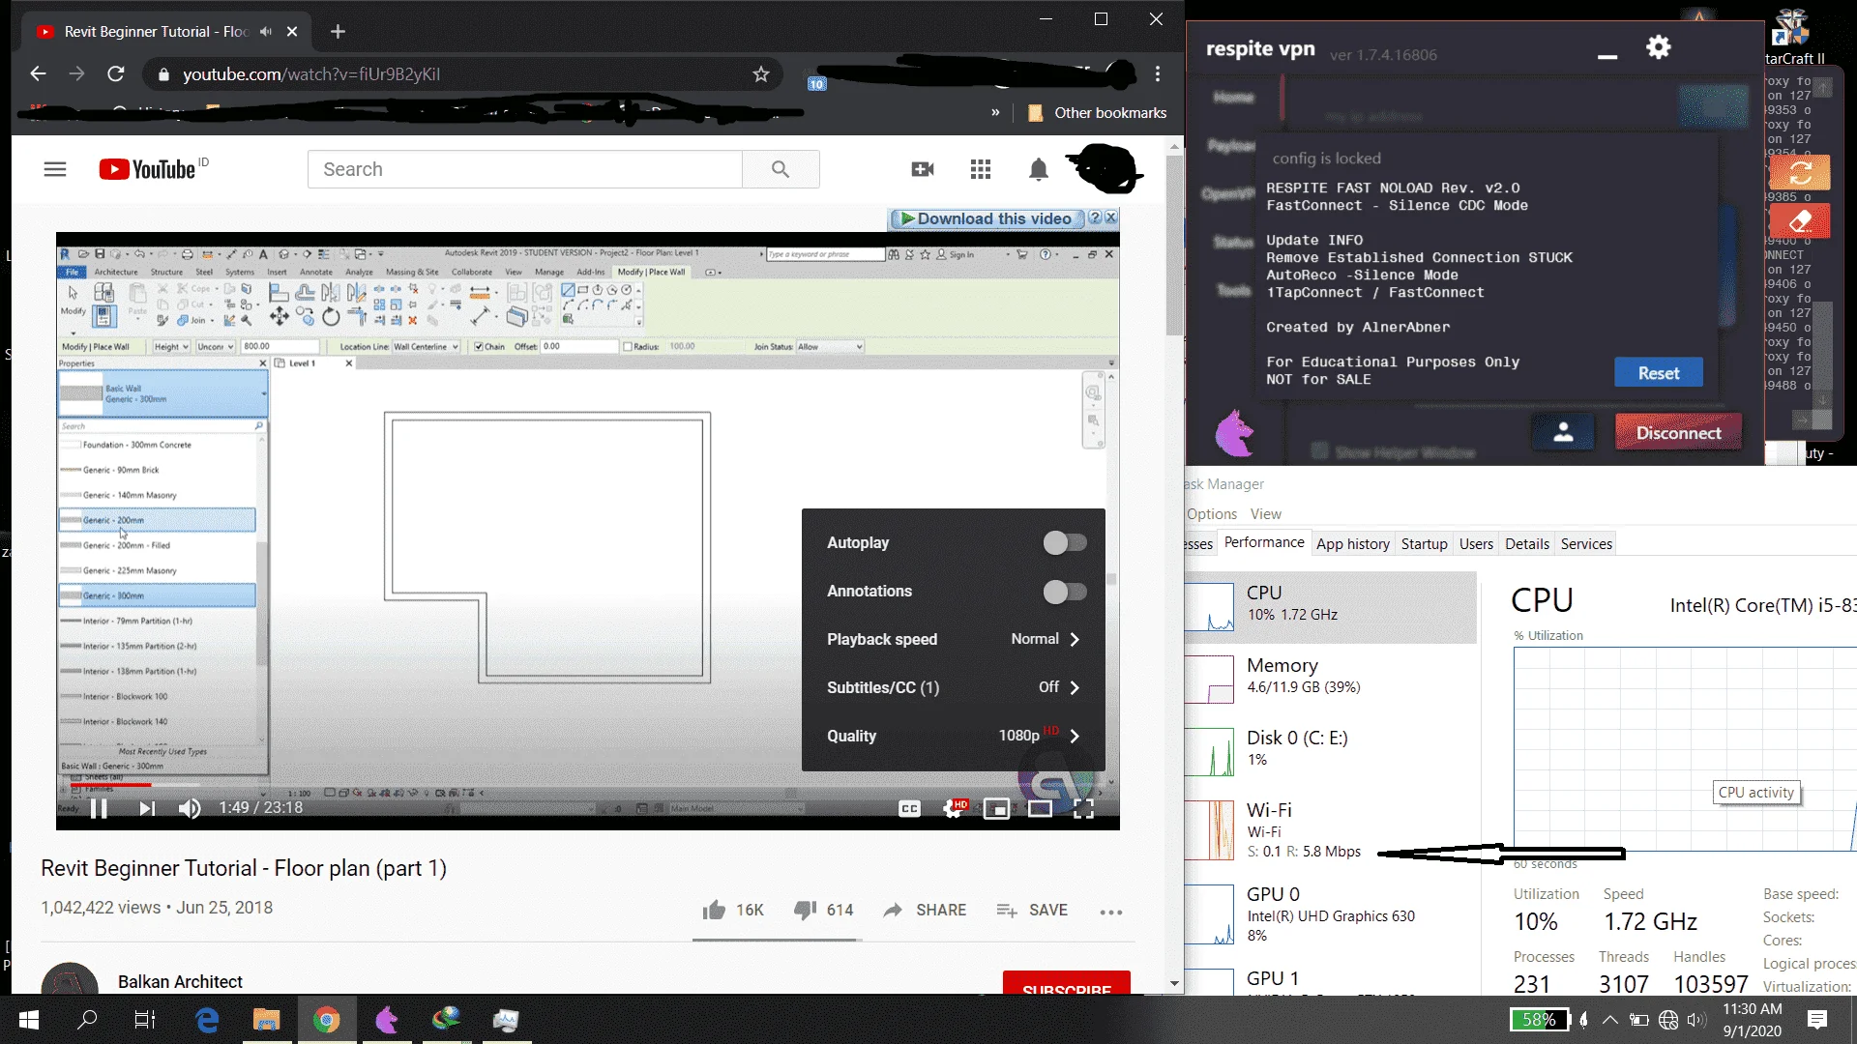
Task: Reload the Chrome page
Action: (x=116, y=74)
